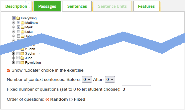Check the Luke checkbox
The image size is (185, 110).
coord(18,31)
